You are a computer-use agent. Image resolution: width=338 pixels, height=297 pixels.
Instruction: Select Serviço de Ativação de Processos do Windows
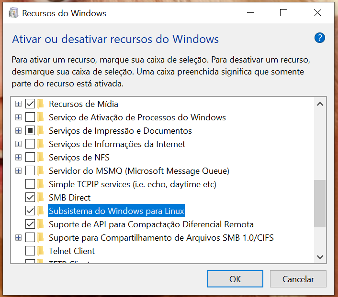click(x=137, y=117)
